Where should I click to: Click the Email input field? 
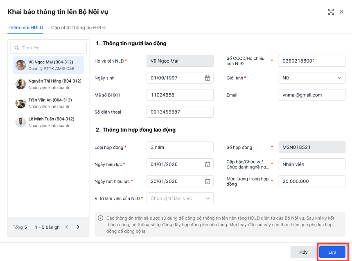pyautogui.click(x=311, y=95)
